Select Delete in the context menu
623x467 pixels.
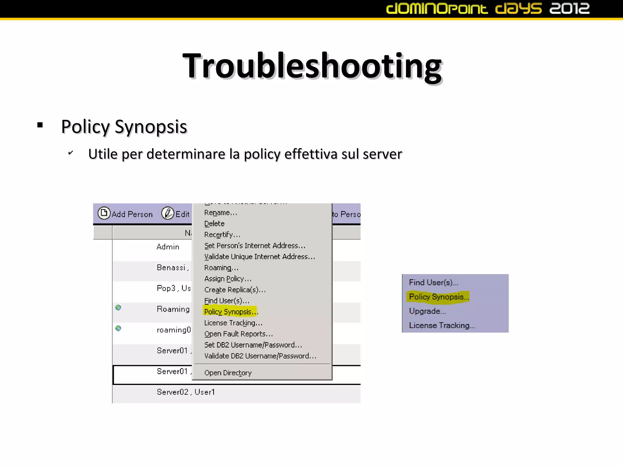[214, 224]
